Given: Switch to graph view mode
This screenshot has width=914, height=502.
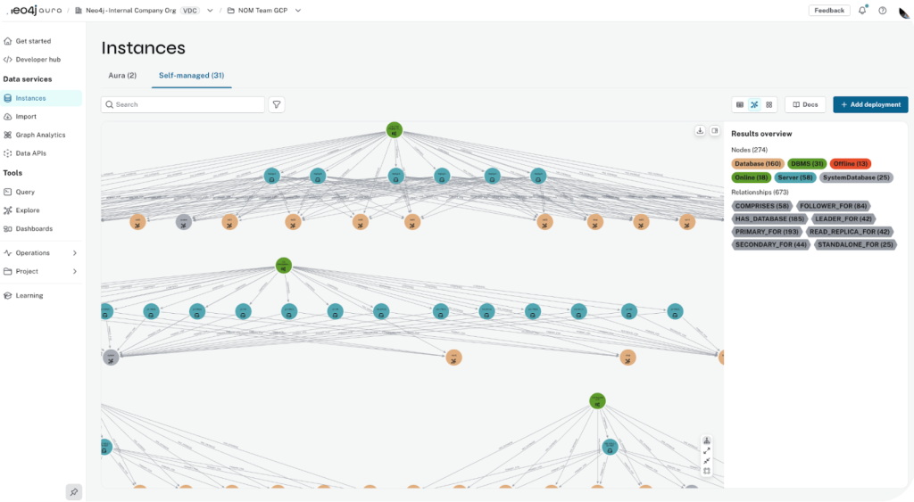Looking at the screenshot, I should click(754, 104).
